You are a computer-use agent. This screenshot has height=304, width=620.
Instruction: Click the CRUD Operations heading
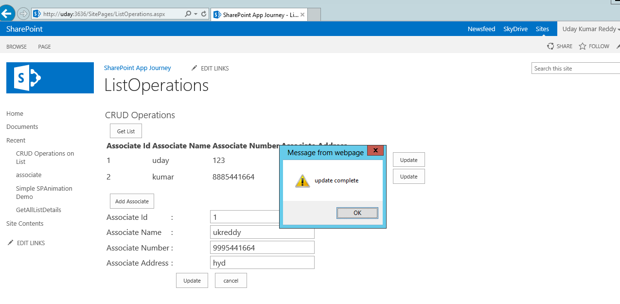[x=140, y=115]
